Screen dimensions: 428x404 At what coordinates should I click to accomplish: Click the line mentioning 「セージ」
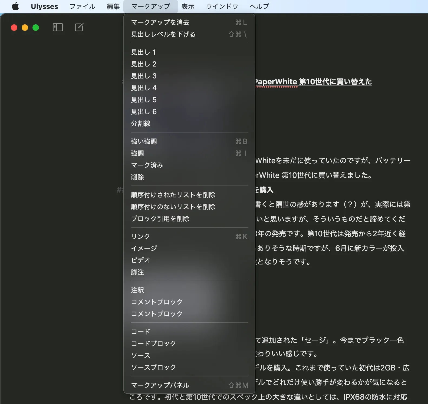tap(330, 340)
